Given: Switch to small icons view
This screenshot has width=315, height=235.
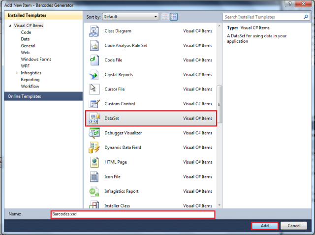Looking at the screenshot, I should pos(165,17).
